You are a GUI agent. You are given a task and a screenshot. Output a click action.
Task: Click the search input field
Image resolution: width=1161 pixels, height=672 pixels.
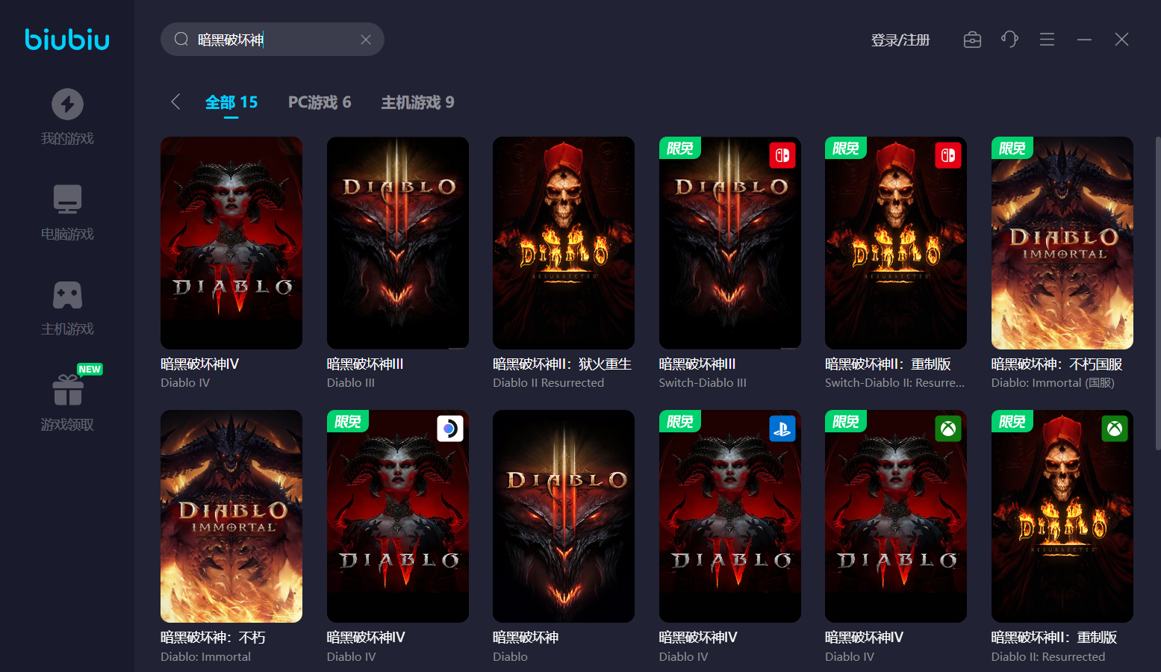point(273,40)
